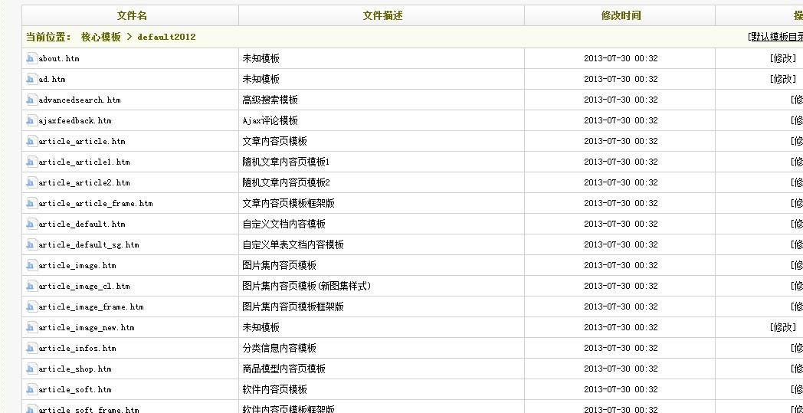Click 修改 for the ad.htm row
This screenshot has height=413, width=803.
(x=782, y=79)
